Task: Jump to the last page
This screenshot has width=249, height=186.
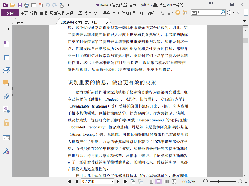Action: coord(125,181)
